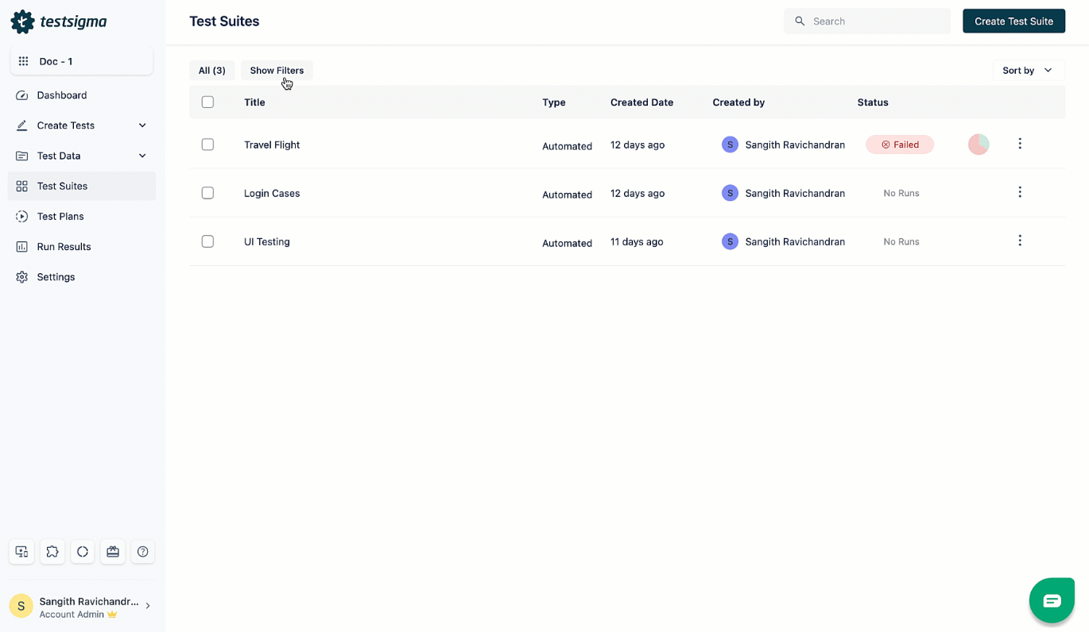This screenshot has width=1089, height=632.
Task: Open the Dashboard gauge icon
Action: pos(21,95)
